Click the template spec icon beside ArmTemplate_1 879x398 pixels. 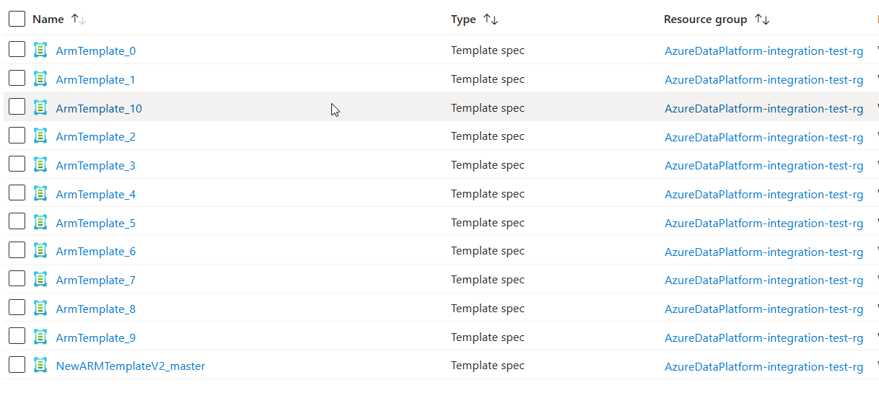click(x=40, y=79)
